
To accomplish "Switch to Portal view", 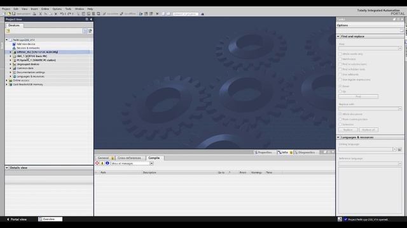I will [x=17, y=219].
